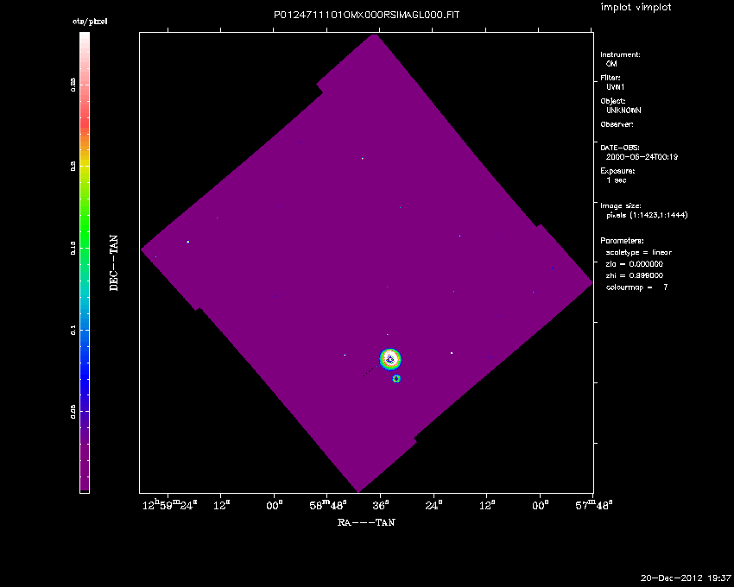Click the green region of the colour bar
This screenshot has height=587, width=734.
85,233
